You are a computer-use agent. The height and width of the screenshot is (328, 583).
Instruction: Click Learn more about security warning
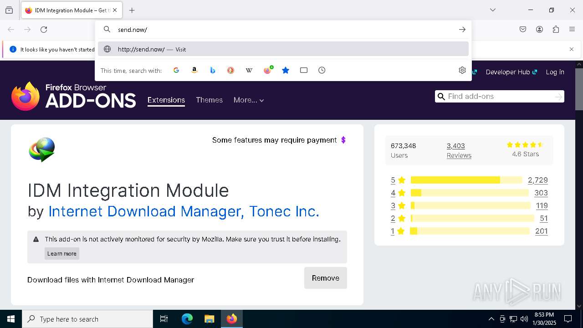point(62,254)
